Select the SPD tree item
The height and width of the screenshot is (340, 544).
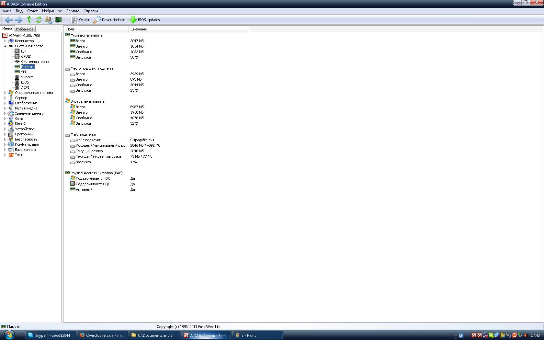point(24,72)
